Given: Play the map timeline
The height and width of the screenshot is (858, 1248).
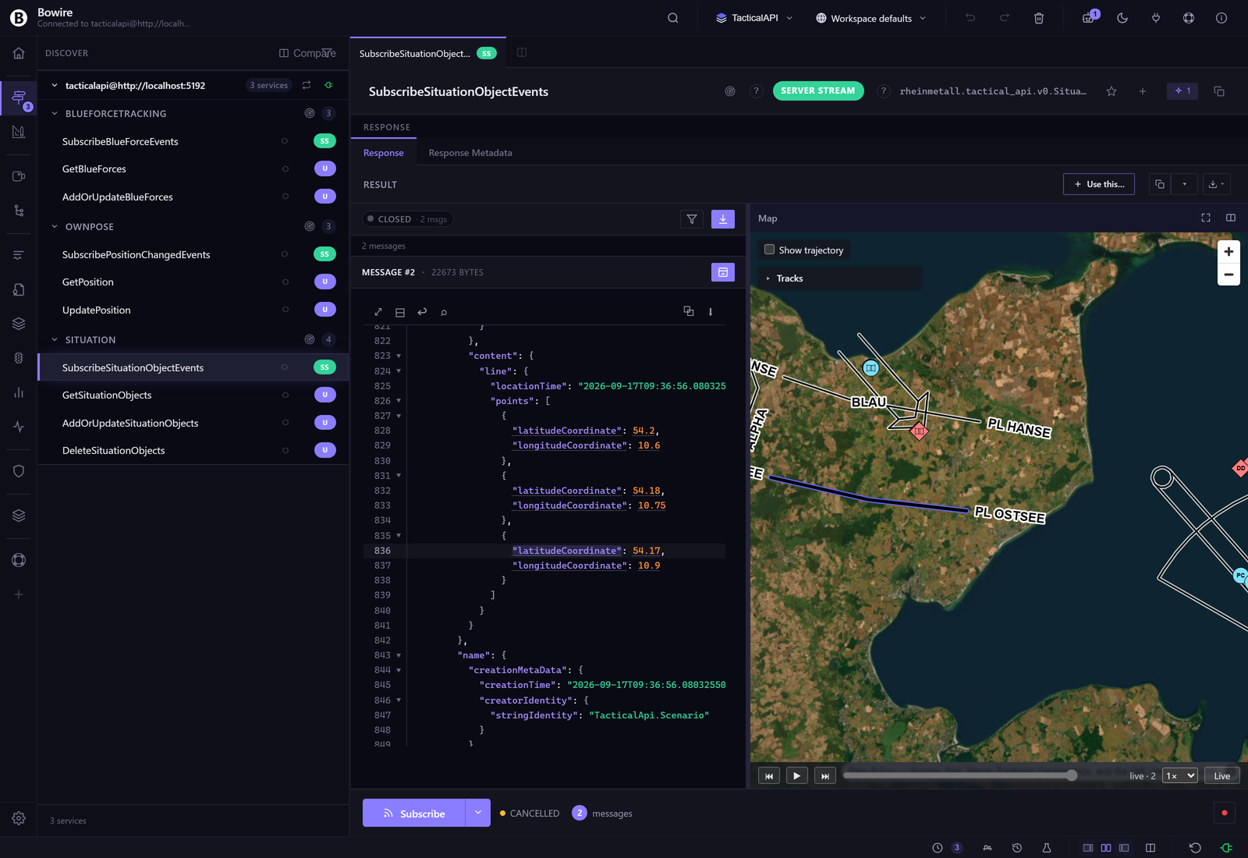Looking at the screenshot, I should 796,775.
